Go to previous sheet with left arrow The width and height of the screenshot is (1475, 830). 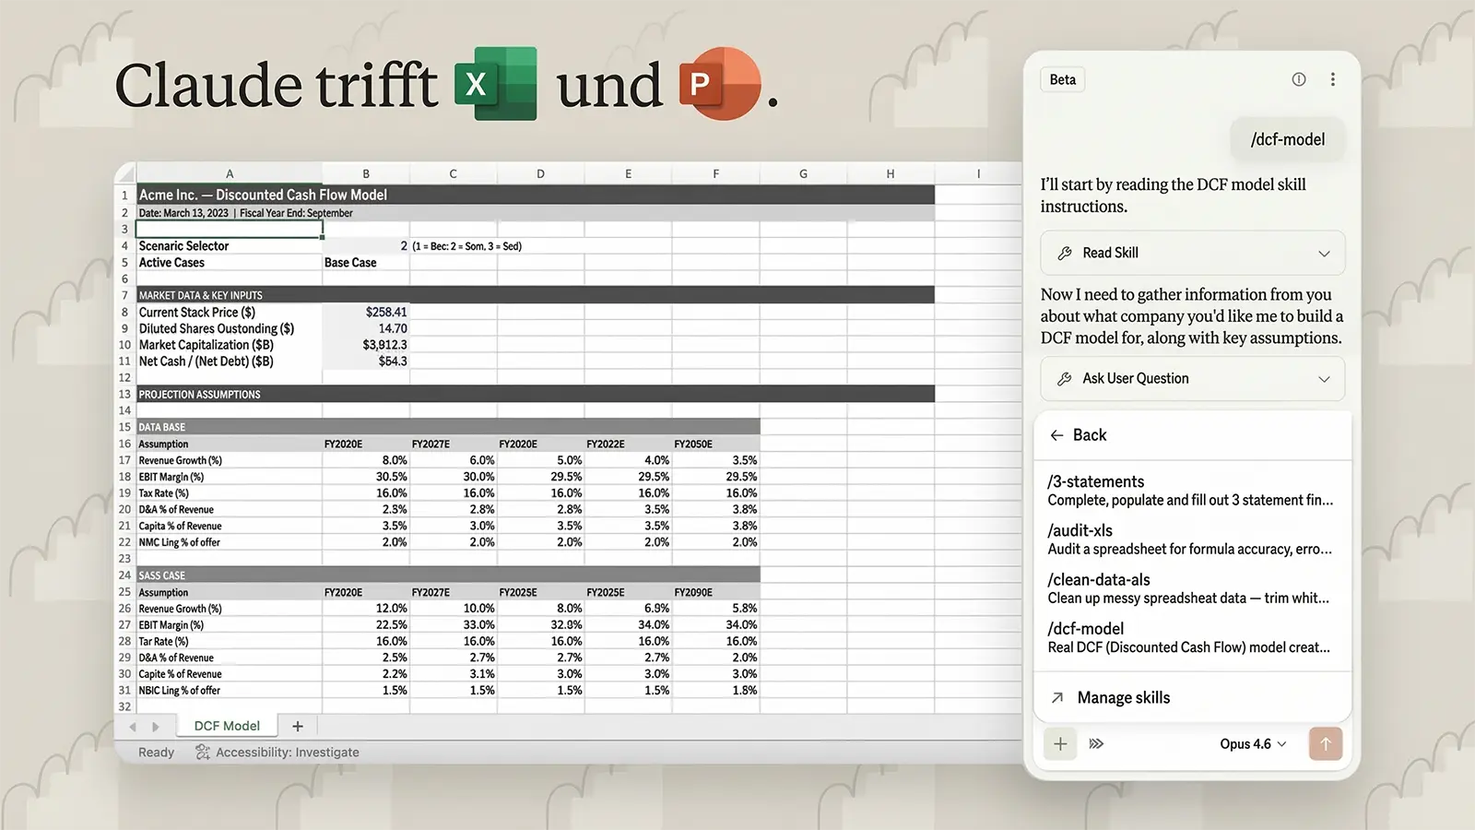click(x=133, y=727)
